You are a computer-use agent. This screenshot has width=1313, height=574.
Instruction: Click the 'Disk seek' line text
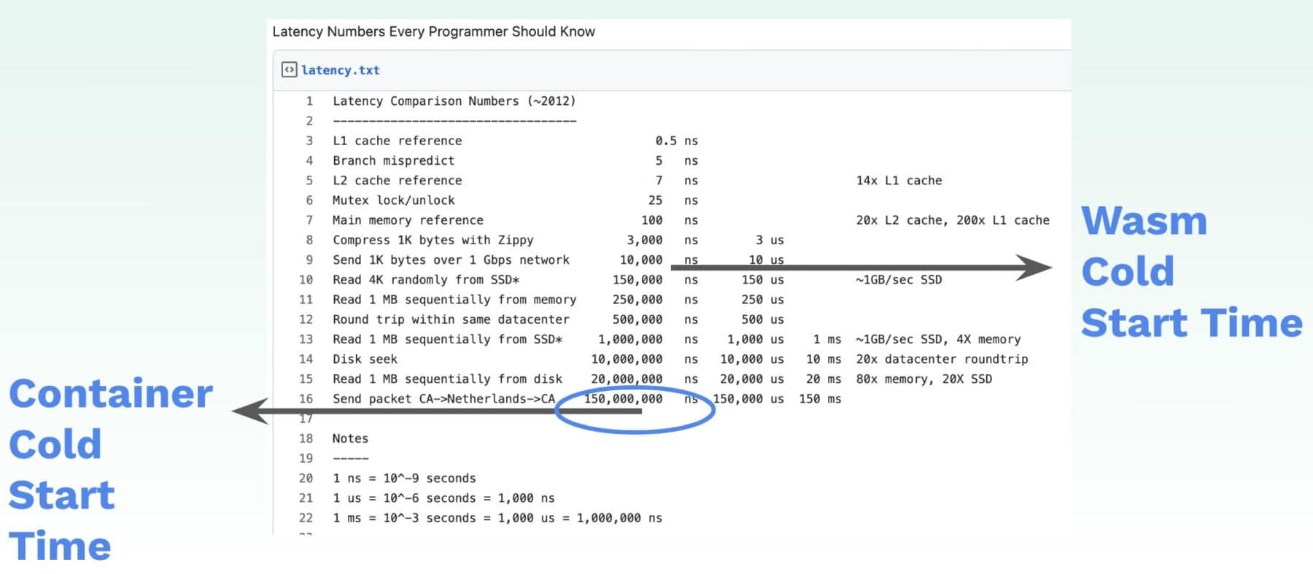click(365, 360)
